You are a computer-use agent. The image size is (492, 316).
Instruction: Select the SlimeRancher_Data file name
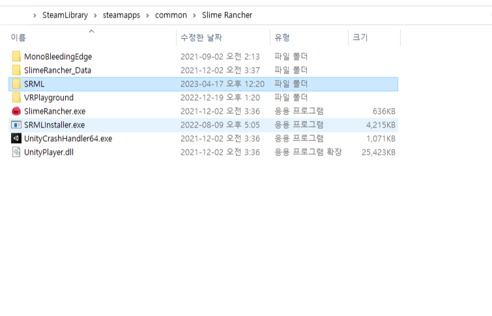point(58,70)
